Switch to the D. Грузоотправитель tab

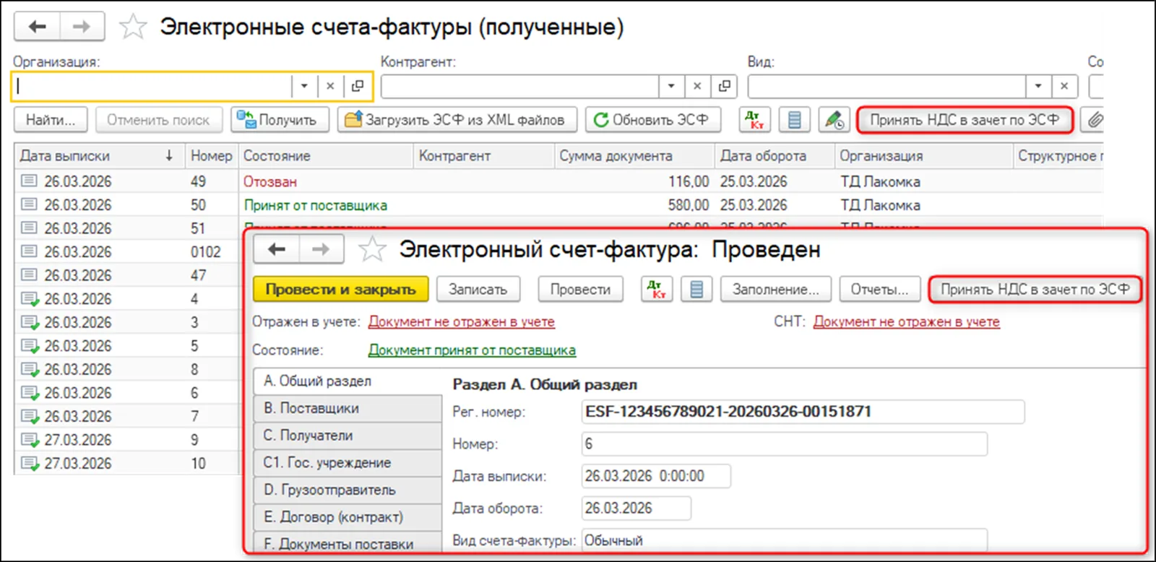(x=348, y=490)
